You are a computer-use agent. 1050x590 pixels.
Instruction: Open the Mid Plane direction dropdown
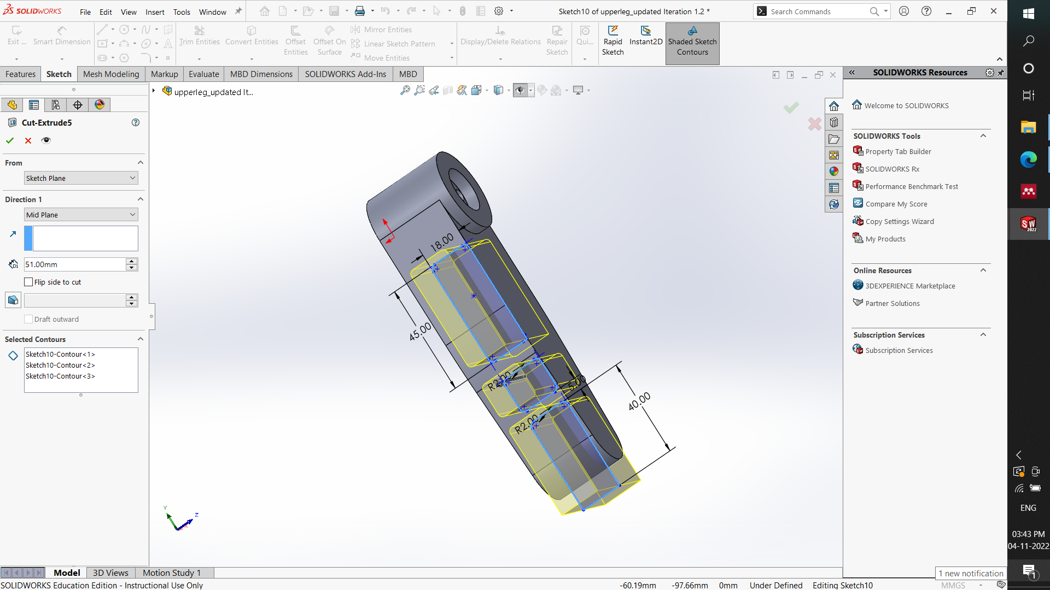pyautogui.click(x=131, y=214)
